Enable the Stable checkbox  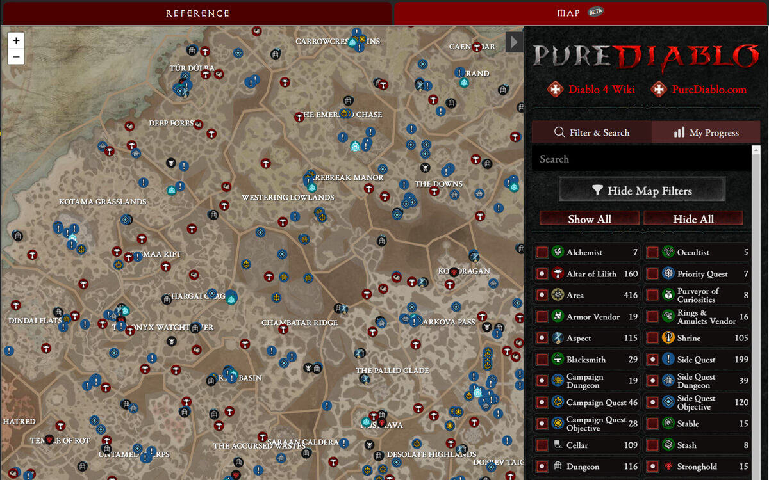point(652,424)
